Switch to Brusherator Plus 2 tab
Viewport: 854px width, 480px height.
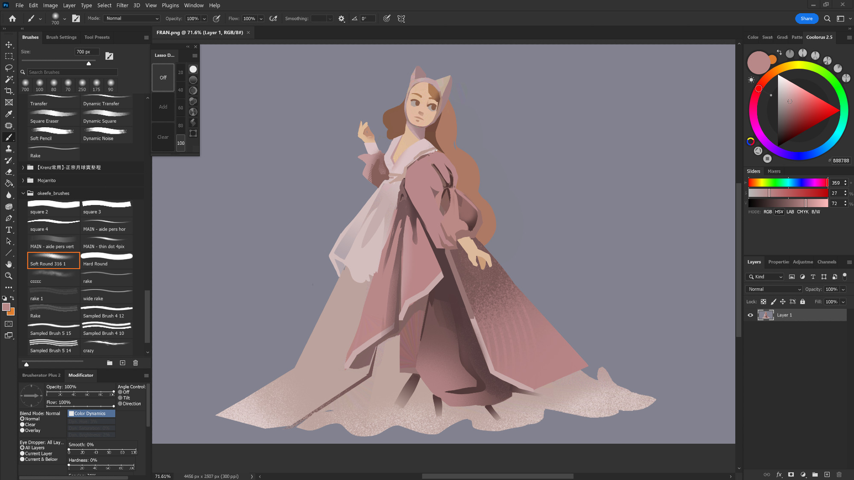tap(41, 375)
